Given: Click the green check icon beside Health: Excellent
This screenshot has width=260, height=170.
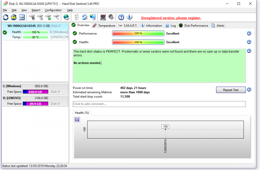Looking at the screenshot, I should click(75, 42).
